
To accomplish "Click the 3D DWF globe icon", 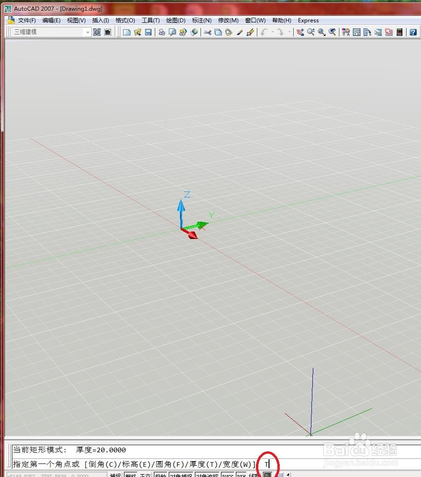I will tap(194, 32).
